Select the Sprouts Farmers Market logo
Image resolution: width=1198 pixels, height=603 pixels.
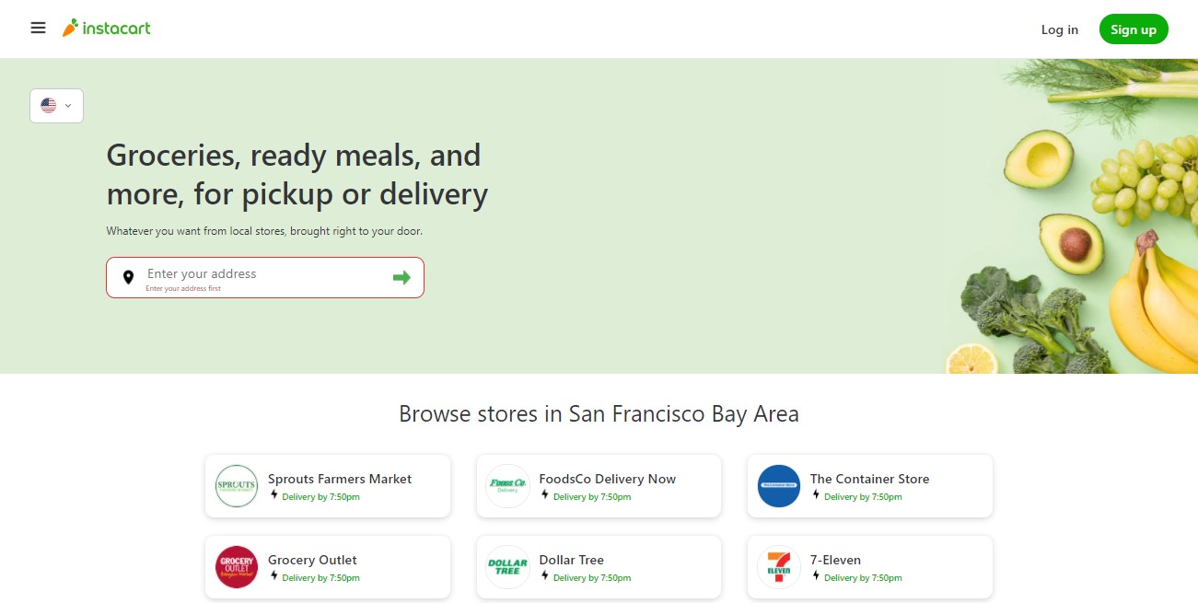coord(237,486)
